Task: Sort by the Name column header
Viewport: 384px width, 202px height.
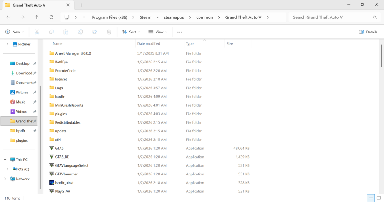Action: (x=58, y=44)
